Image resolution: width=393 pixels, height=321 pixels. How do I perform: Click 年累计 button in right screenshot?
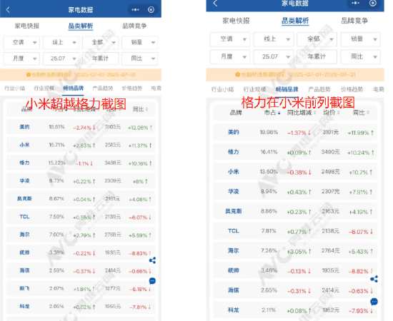[317, 57]
